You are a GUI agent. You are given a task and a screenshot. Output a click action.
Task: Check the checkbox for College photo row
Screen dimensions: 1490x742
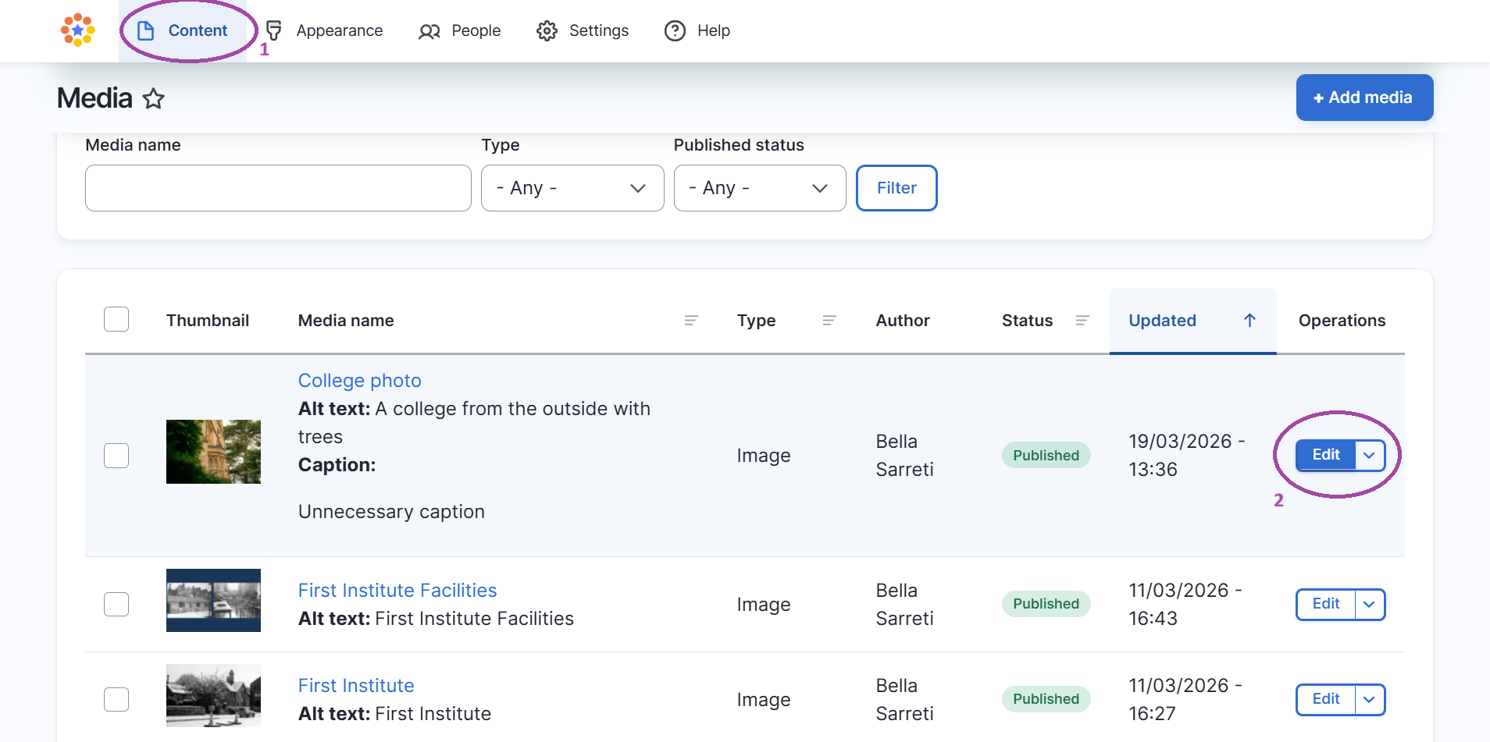pyautogui.click(x=116, y=455)
